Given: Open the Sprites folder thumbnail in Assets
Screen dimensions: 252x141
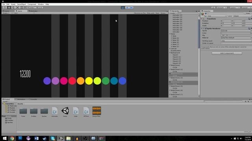Looking at the screenshot, I should [x=44, y=111].
